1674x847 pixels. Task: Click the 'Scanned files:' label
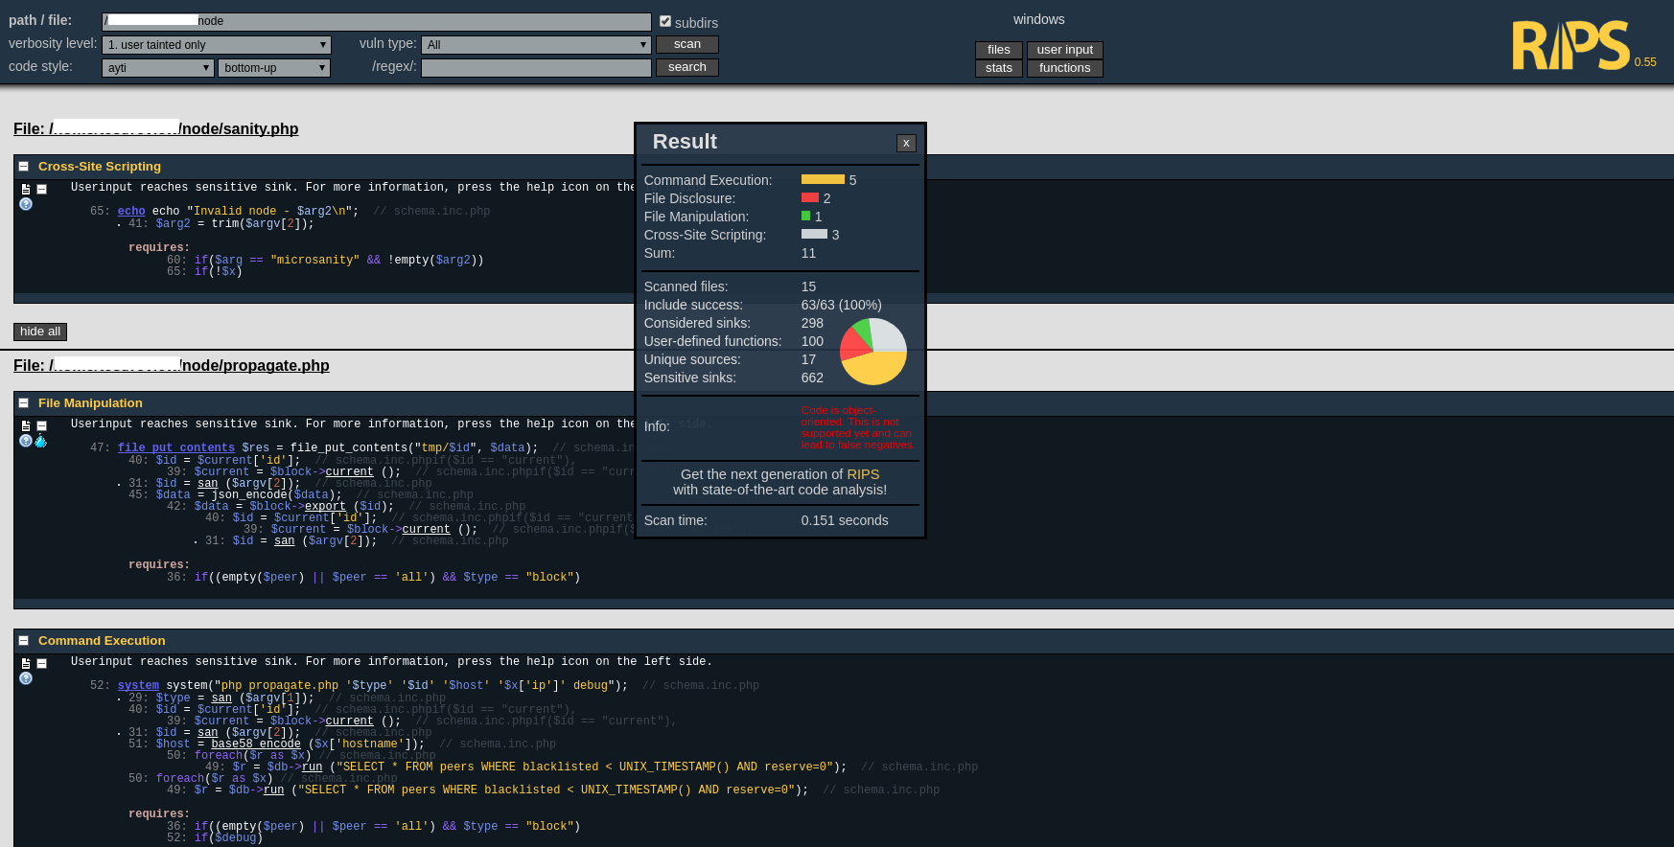coord(686,286)
